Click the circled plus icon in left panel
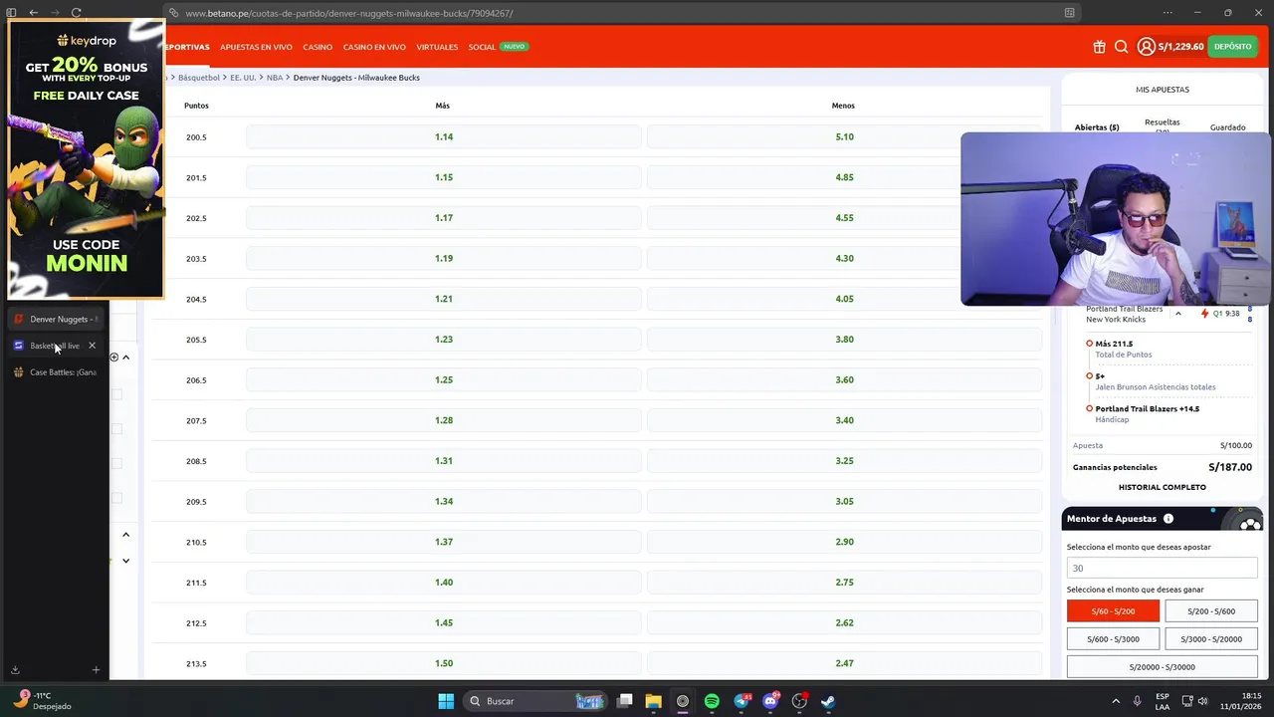The height and width of the screenshot is (717, 1274). (113, 357)
